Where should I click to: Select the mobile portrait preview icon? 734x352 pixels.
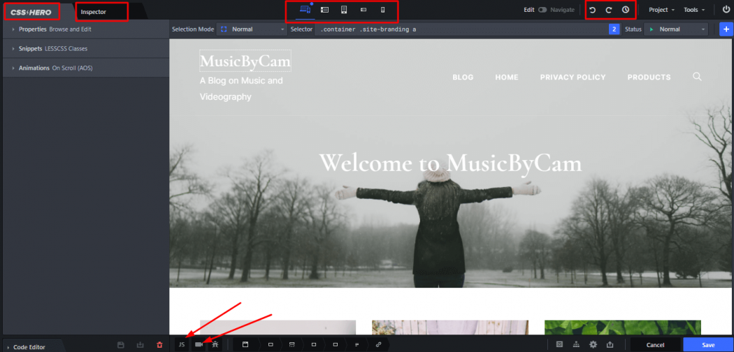(x=382, y=10)
